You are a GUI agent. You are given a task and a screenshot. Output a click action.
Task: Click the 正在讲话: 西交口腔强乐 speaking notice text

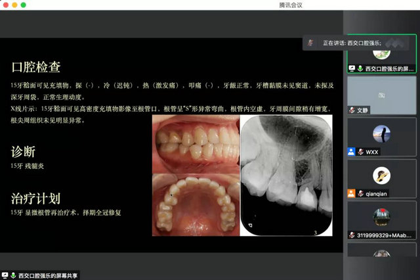click(352, 43)
